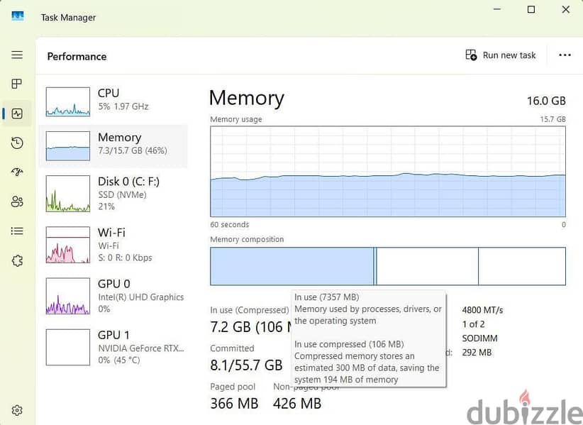The height and width of the screenshot is (425, 583).
Task: Open the hamburger navigation menu
Action: [x=17, y=55]
